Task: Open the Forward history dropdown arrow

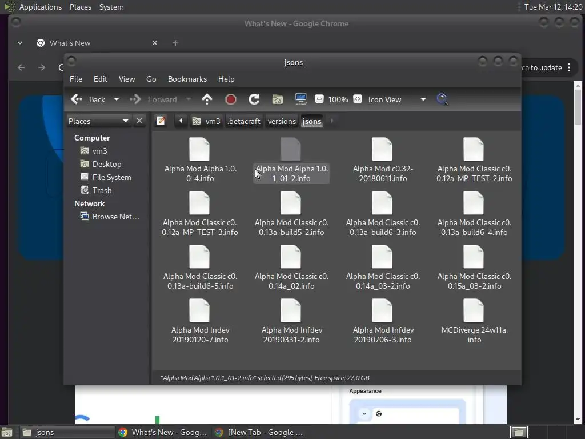Action: click(x=189, y=99)
